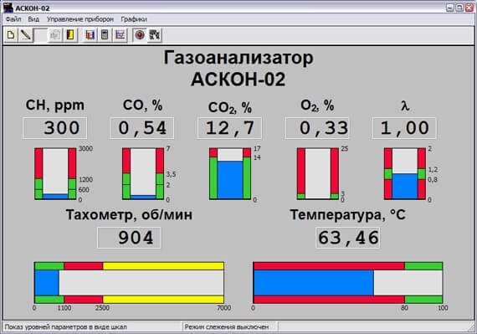477x334 pixels.
Task: Click the grayed-out copy toolbar icon
Action: coord(55,35)
